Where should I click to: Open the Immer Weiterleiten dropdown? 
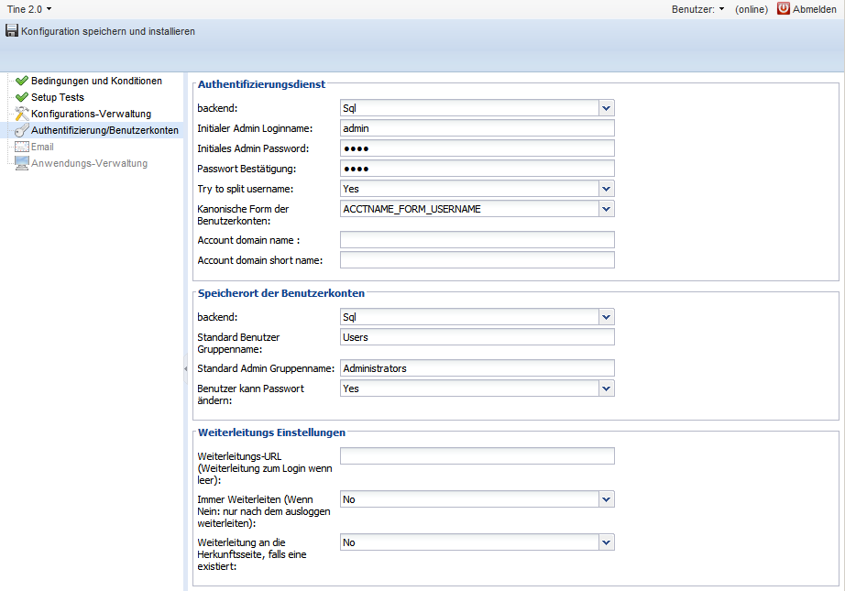[606, 499]
